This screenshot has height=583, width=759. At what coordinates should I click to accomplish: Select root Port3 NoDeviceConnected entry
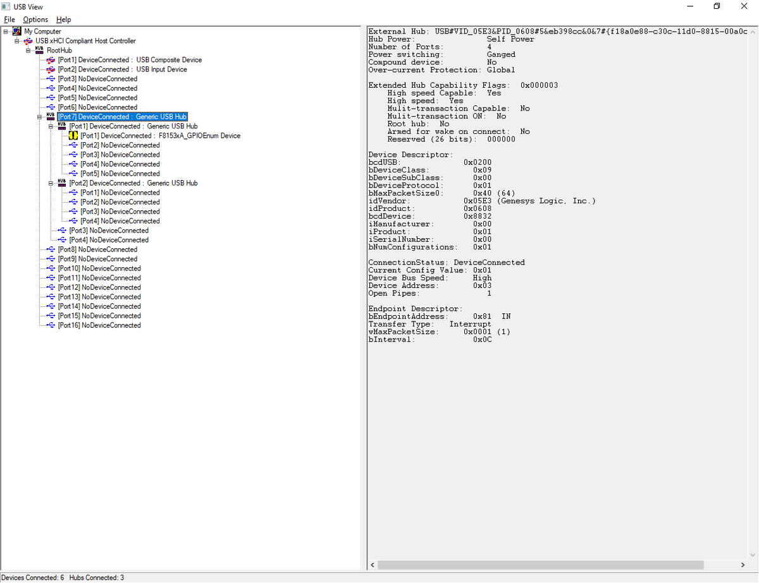[x=97, y=78]
